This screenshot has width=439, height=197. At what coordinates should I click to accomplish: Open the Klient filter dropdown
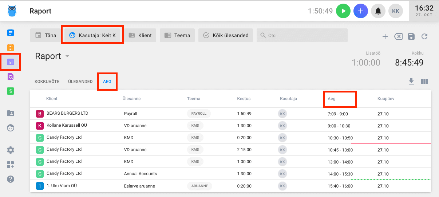(x=140, y=35)
